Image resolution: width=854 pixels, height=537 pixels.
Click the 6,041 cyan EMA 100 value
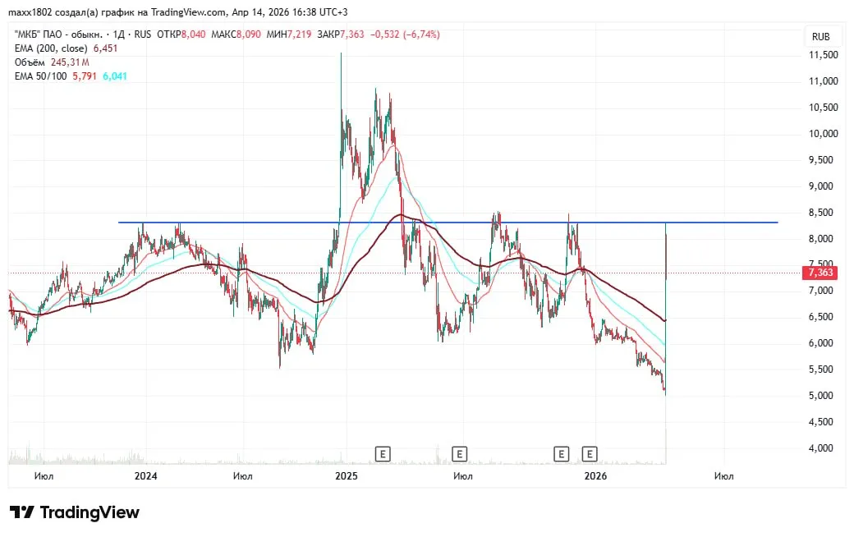(x=114, y=76)
